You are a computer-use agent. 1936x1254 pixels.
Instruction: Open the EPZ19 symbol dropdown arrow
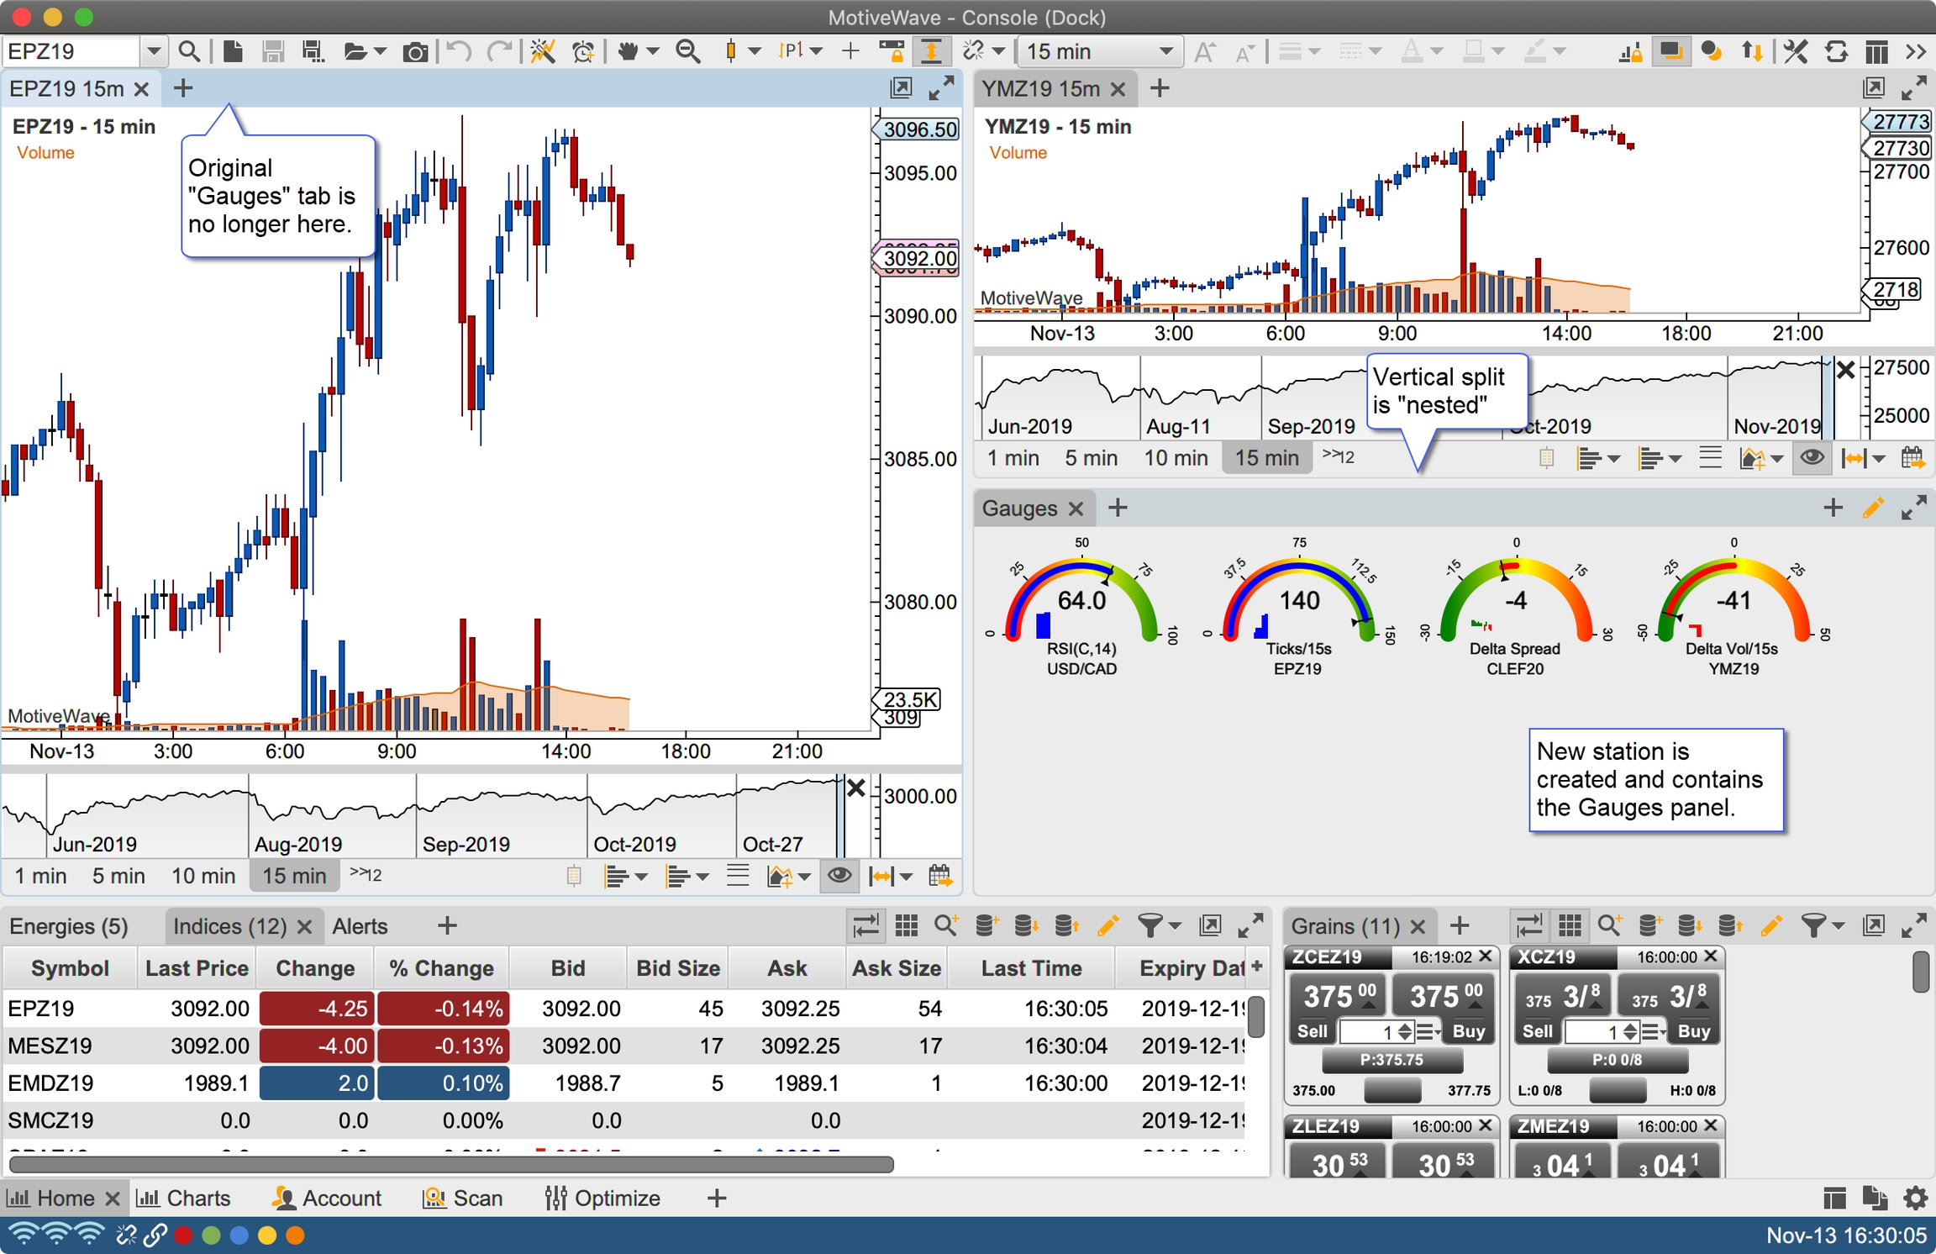point(153,51)
